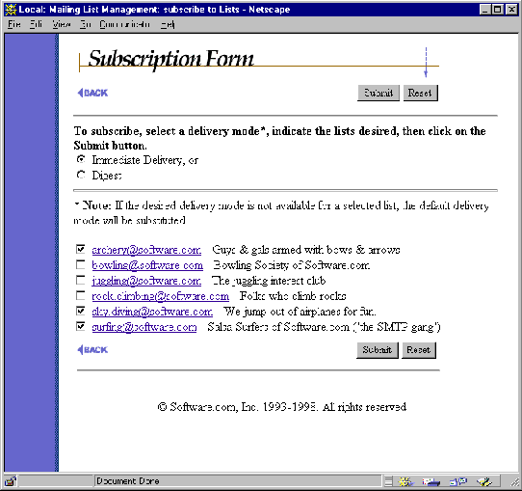Screen dimensions: 522x491
Task: Click the Netscape icon in the title bar
Action: [x=11, y=10]
